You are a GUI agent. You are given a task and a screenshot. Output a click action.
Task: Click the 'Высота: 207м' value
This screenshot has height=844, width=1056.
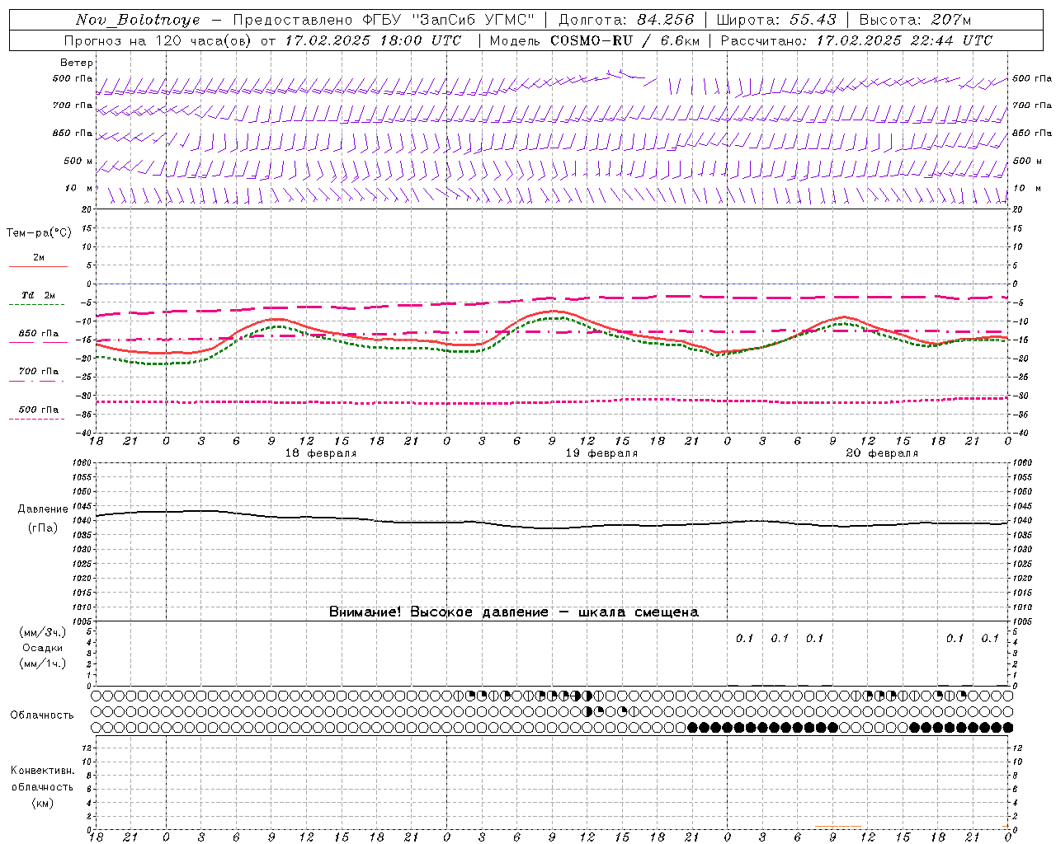(915, 20)
